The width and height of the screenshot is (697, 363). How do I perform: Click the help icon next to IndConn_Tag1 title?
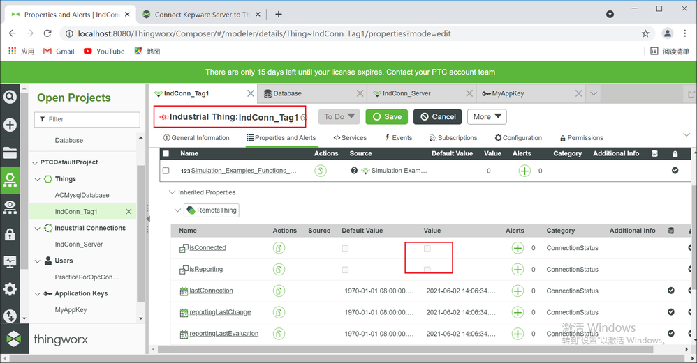point(304,118)
